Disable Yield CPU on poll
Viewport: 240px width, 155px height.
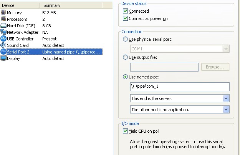[125, 131]
